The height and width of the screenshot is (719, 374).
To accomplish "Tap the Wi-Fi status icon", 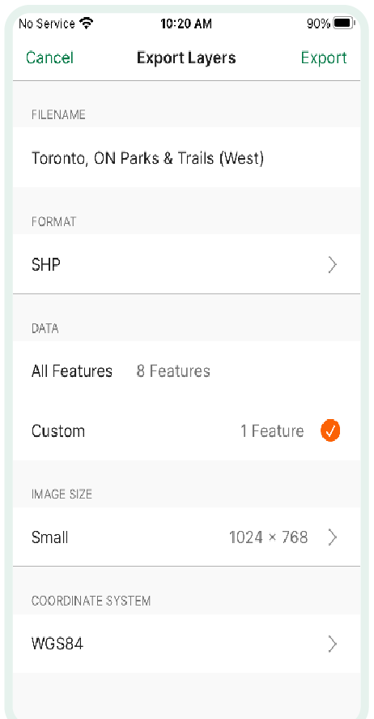I will 86,24.
